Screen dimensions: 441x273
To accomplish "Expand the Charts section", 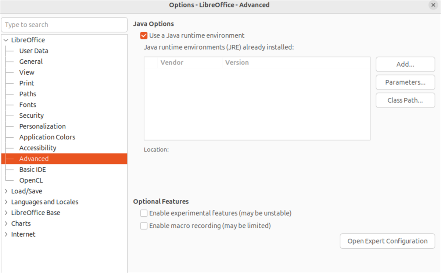I will (x=6, y=223).
